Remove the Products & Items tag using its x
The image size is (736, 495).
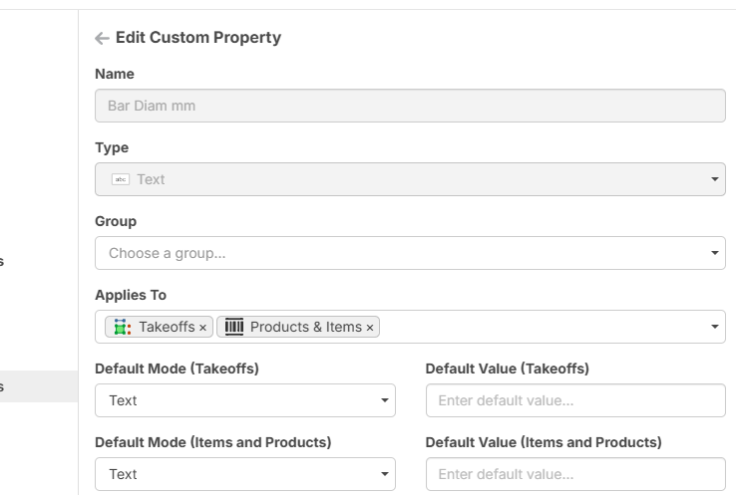(370, 328)
